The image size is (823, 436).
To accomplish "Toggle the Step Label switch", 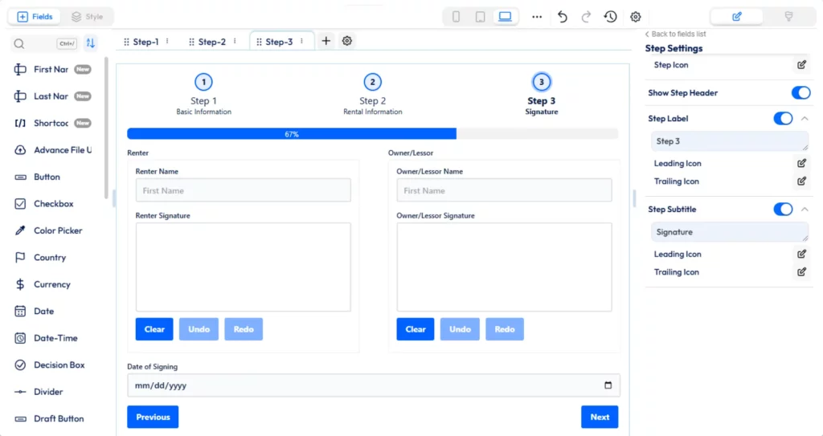I will tap(783, 119).
